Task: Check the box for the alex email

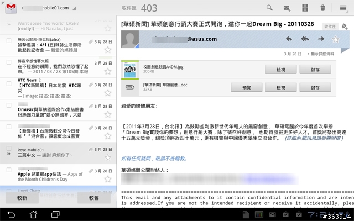Action: tap(9, 40)
